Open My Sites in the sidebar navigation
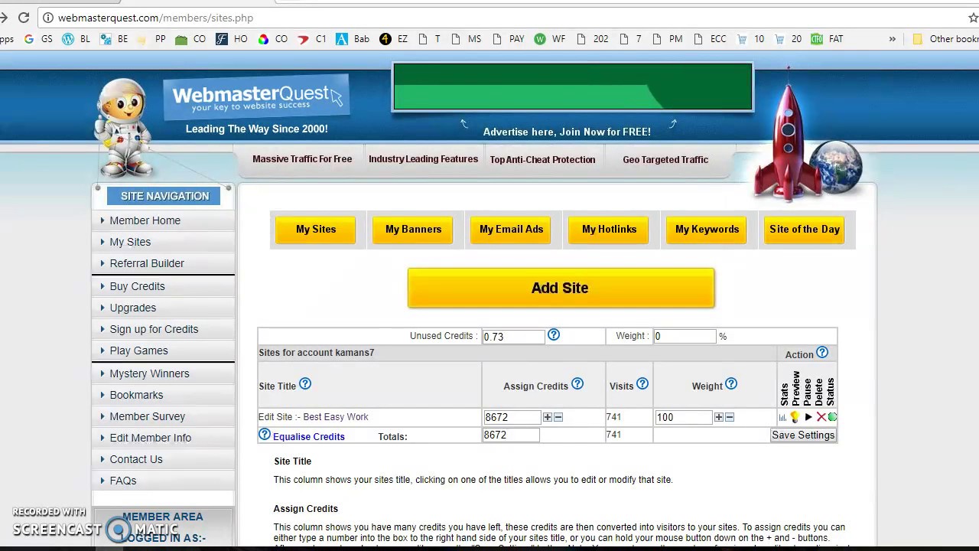This screenshot has width=979, height=551. coord(130,242)
